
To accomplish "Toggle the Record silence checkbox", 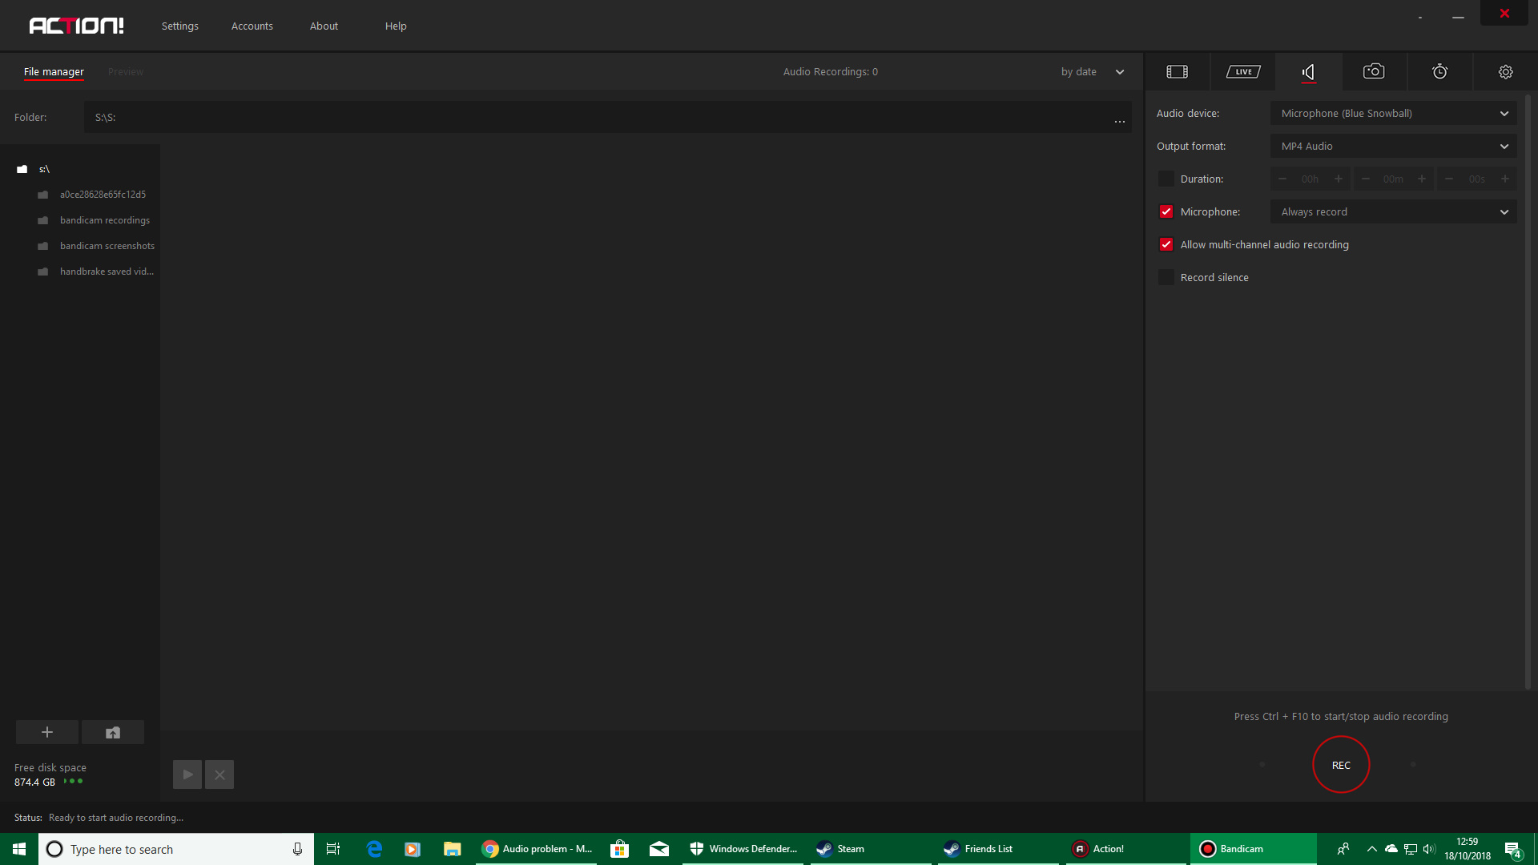I will (1166, 276).
